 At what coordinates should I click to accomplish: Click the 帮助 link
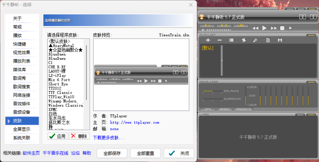(87, 153)
